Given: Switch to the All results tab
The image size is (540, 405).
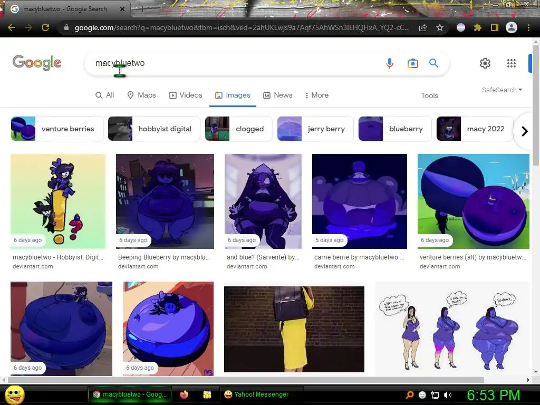Looking at the screenshot, I should (x=105, y=95).
